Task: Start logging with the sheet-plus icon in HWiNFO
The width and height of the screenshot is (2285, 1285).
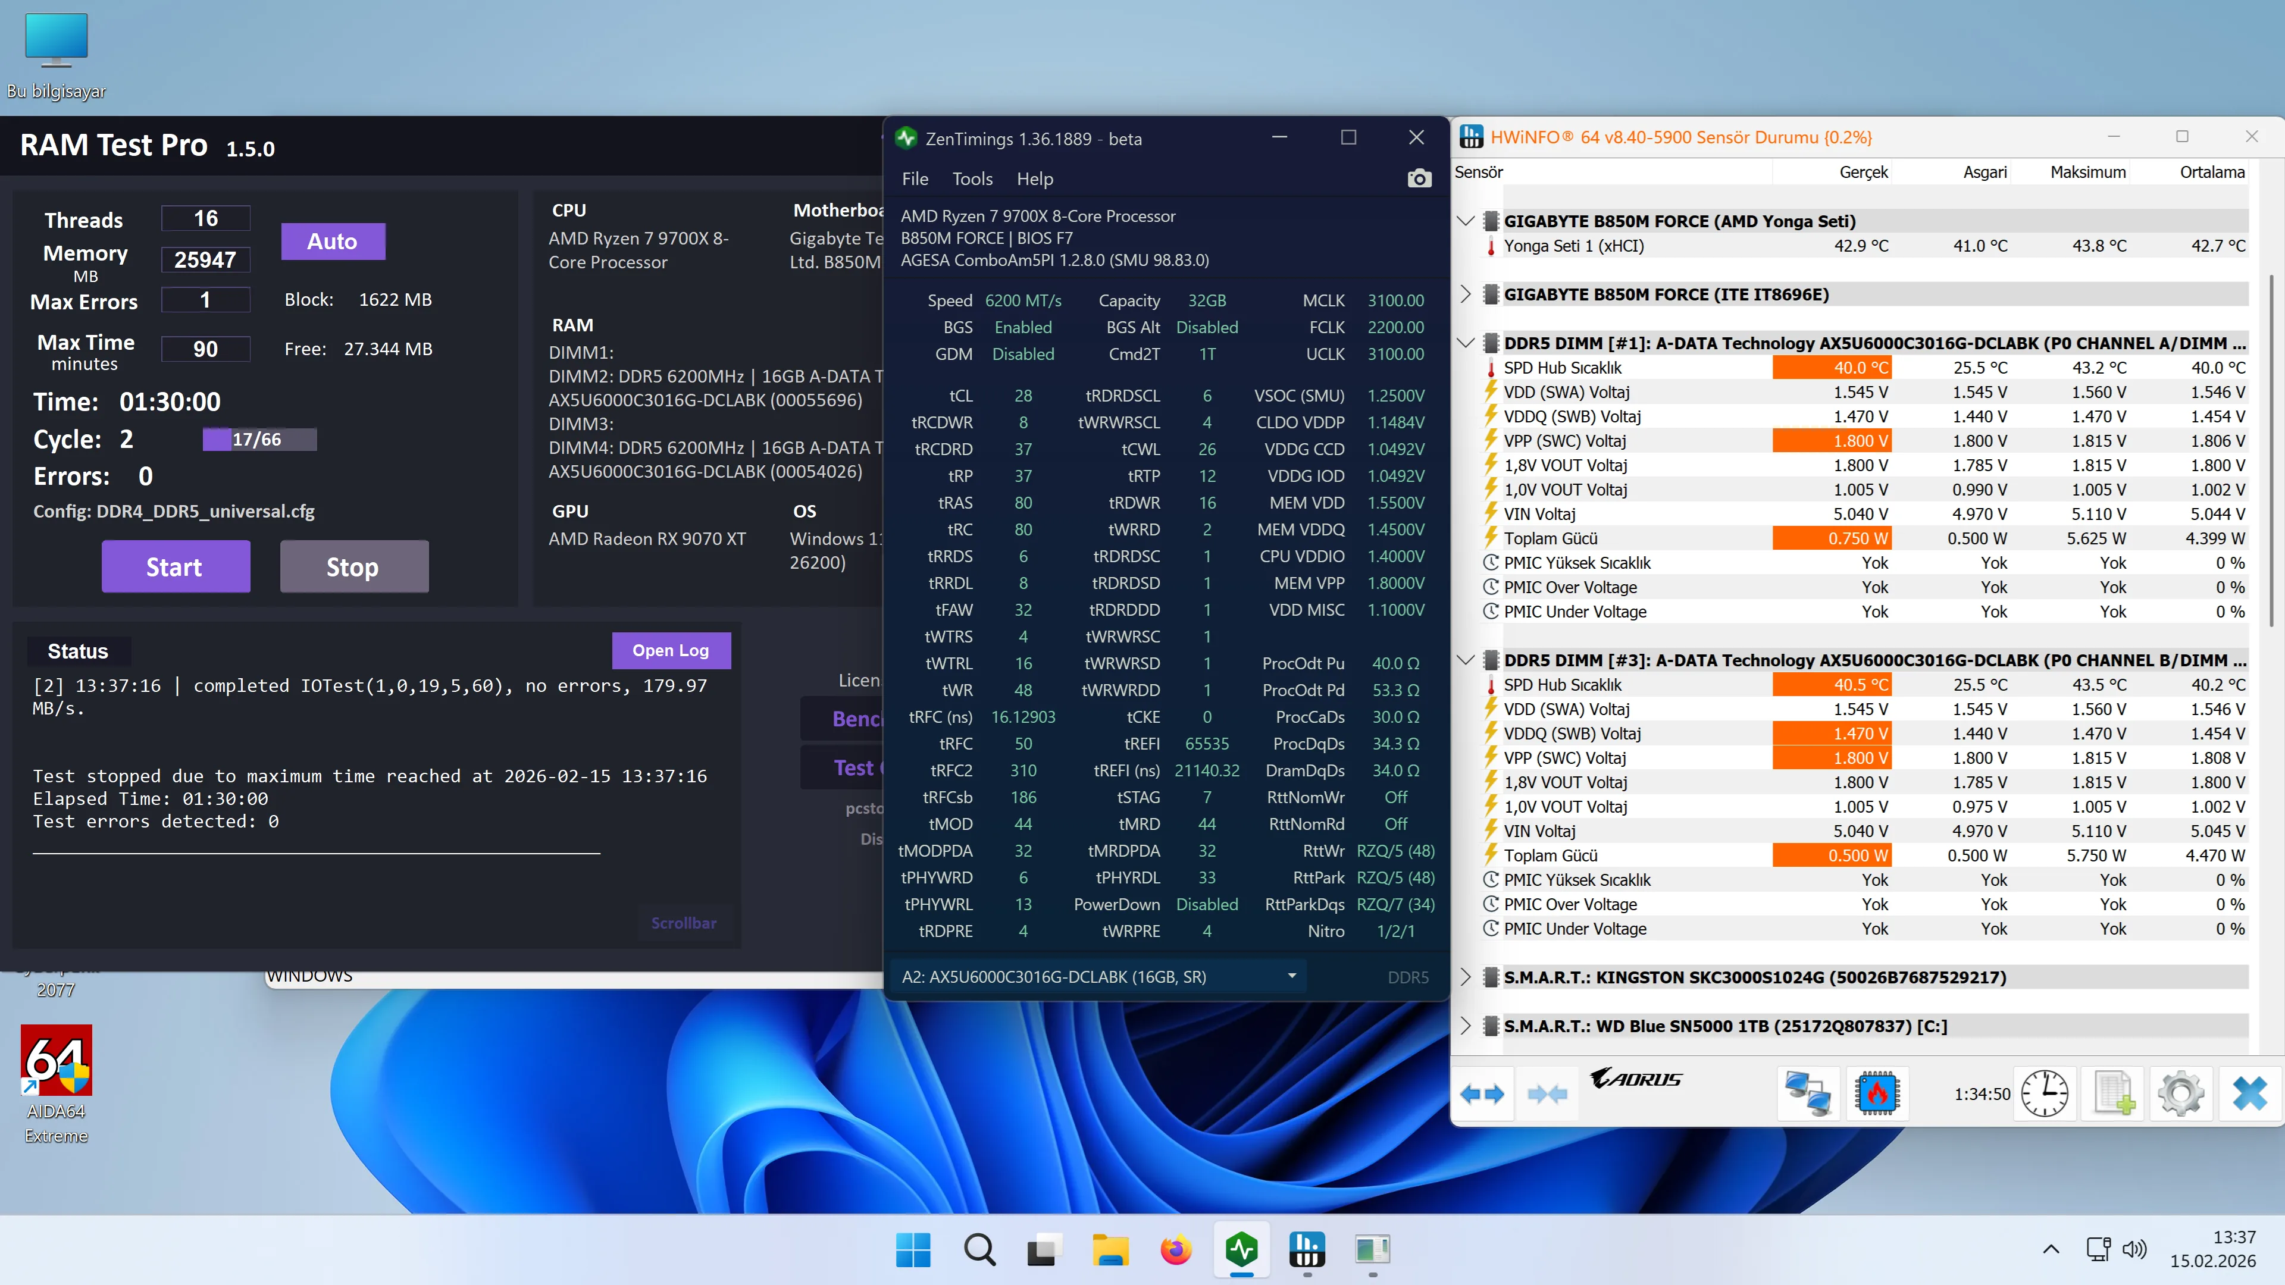Action: coord(2114,1093)
